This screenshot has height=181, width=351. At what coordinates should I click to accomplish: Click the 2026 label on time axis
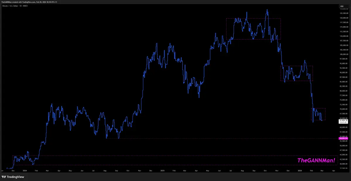pyautogui.click(x=300, y=171)
